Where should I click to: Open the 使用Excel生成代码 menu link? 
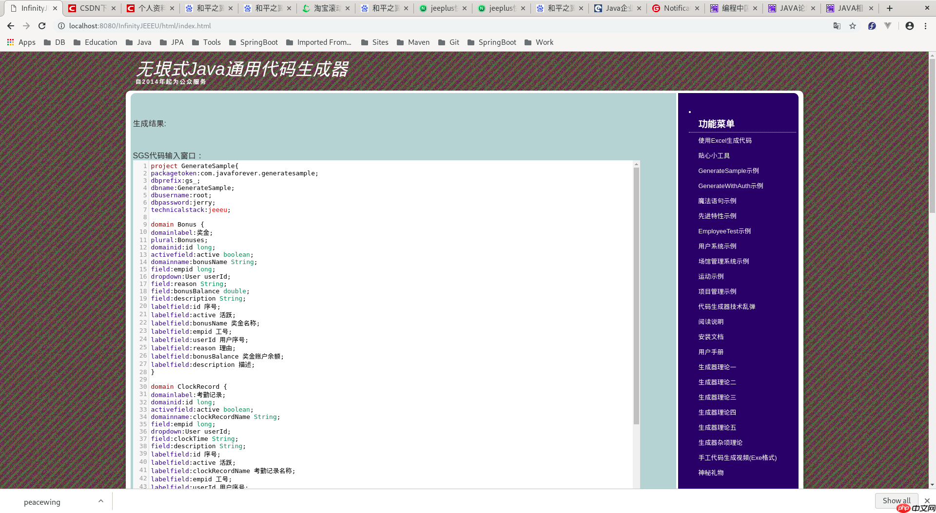724,140
